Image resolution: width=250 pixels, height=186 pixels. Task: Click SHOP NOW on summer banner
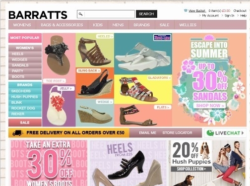[x=209, y=106]
